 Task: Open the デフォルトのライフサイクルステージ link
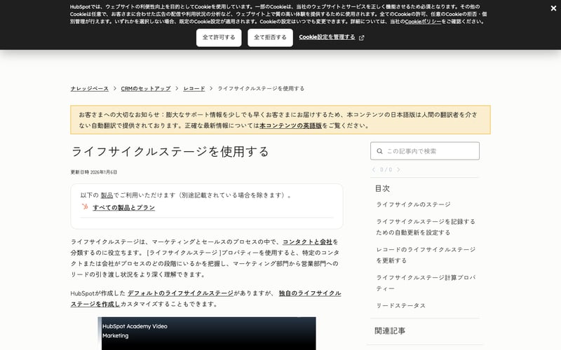[x=180, y=293]
